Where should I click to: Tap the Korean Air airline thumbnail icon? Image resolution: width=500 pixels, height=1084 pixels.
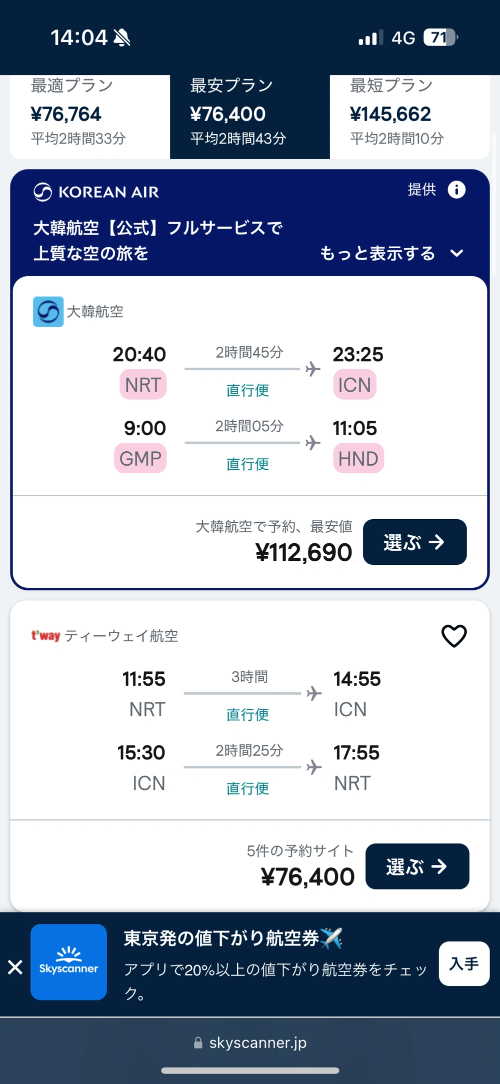pyautogui.click(x=48, y=312)
